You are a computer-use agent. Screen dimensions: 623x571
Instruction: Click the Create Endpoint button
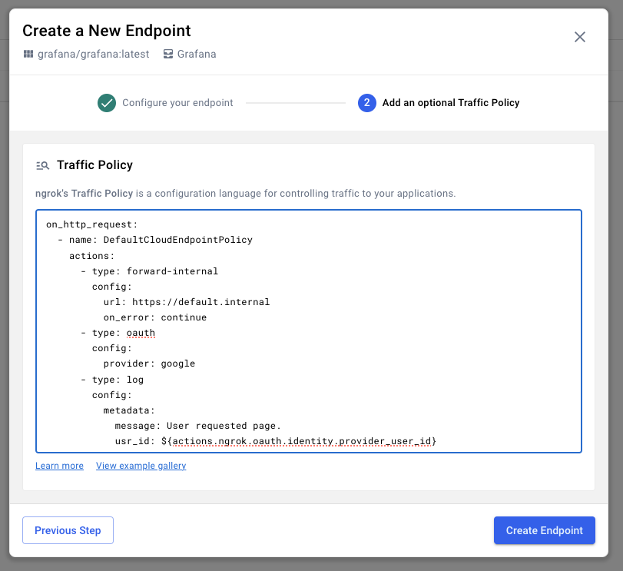[x=544, y=530]
